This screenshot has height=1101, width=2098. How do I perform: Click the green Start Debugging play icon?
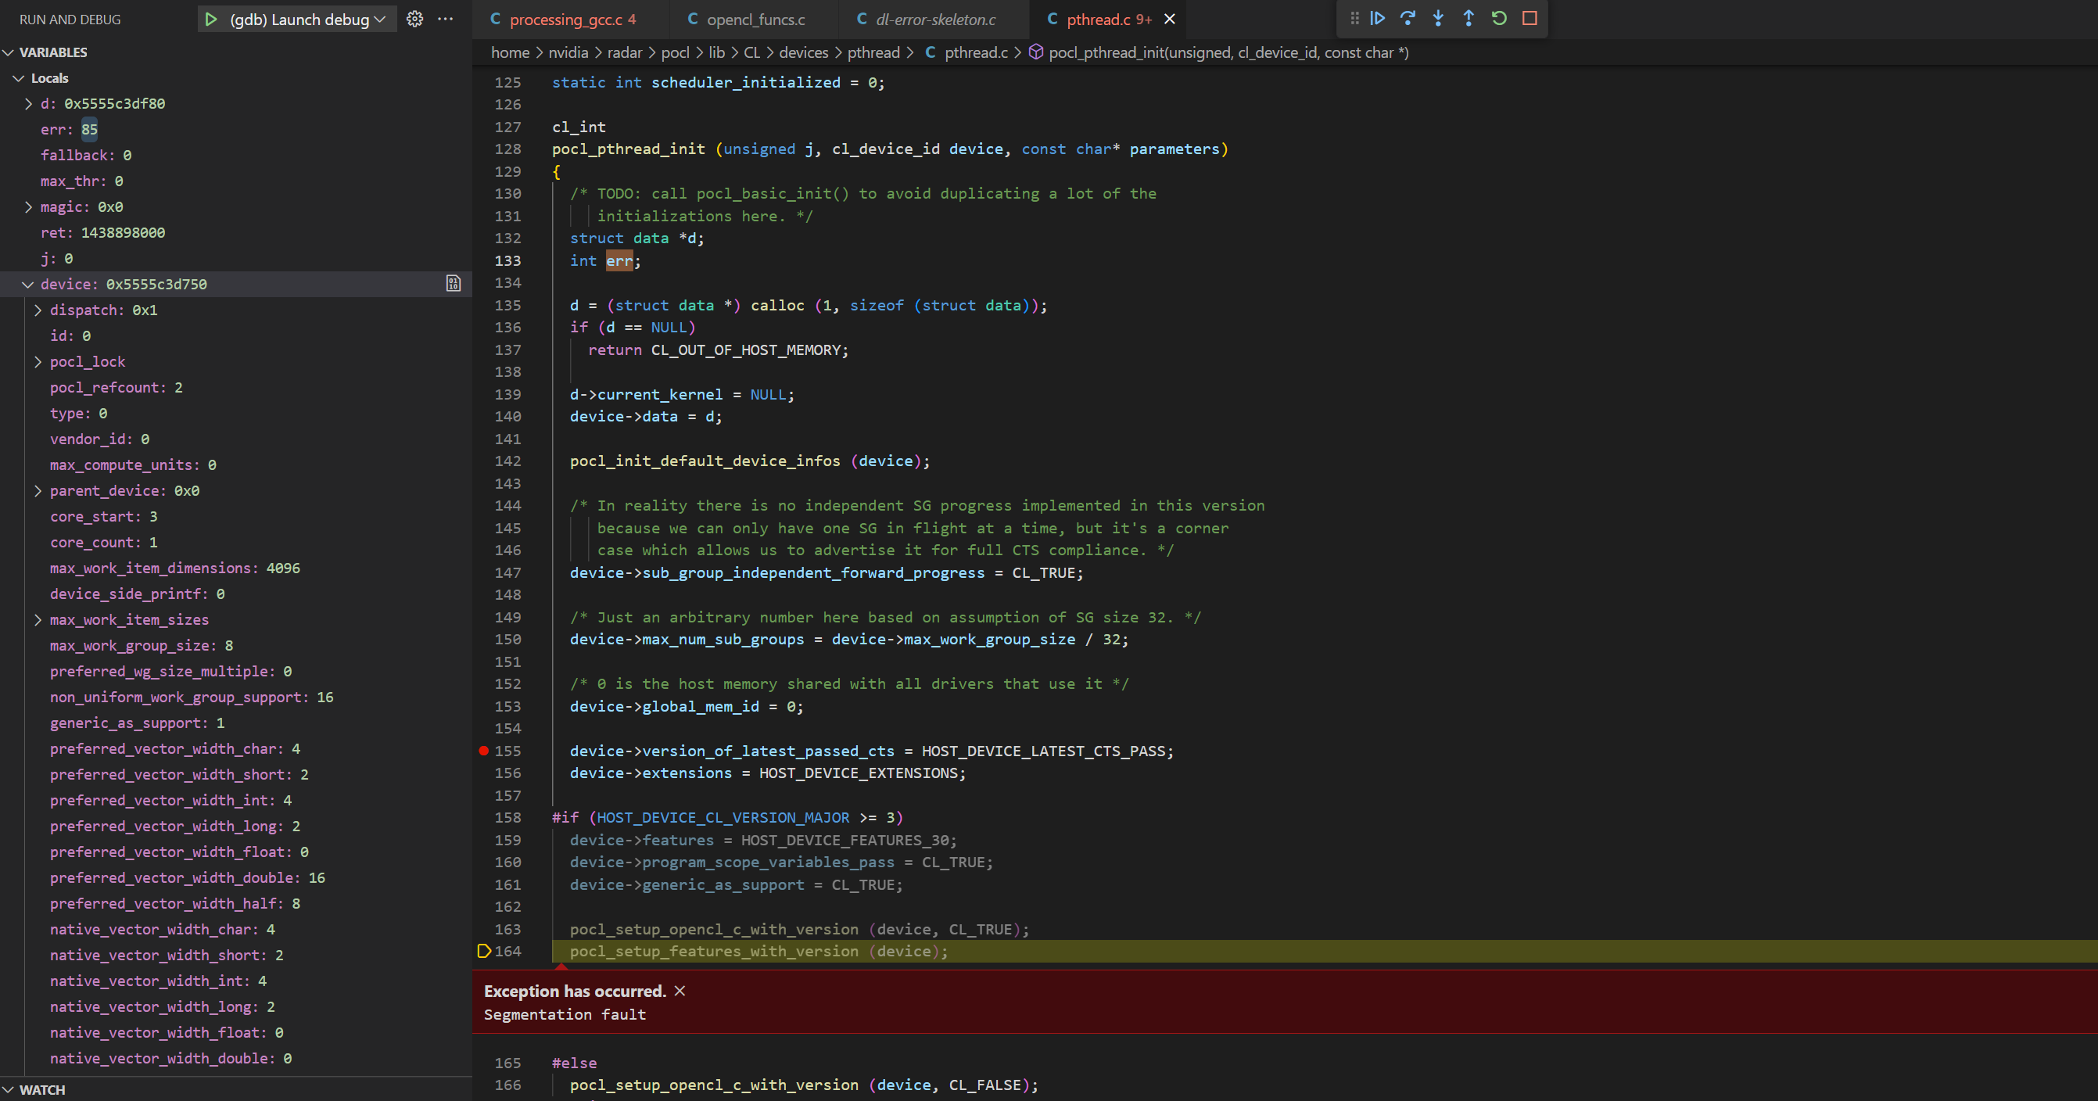pos(211,19)
